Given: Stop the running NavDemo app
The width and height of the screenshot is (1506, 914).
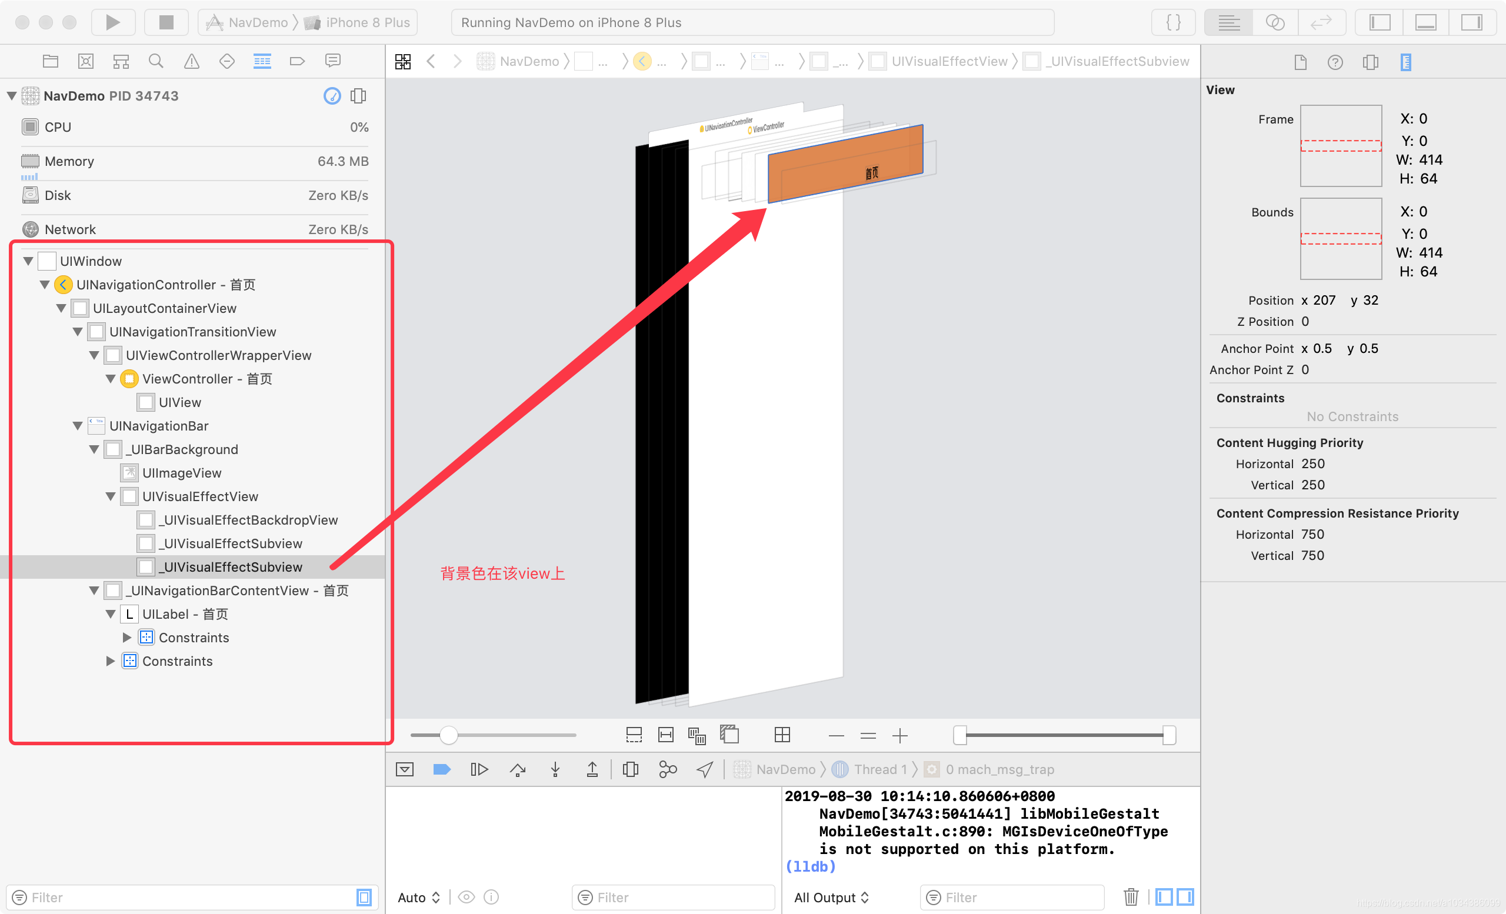Looking at the screenshot, I should (x=166, y=22).
